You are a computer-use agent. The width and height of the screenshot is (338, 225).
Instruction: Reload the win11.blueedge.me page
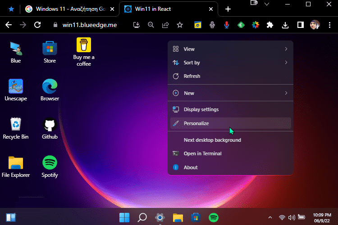point(37,25)
